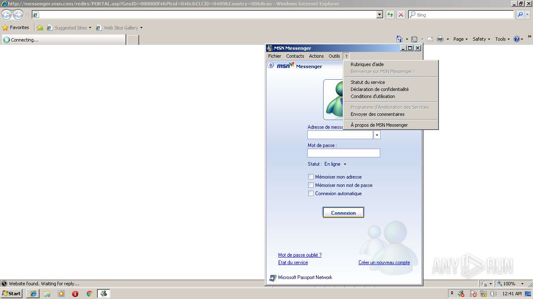Open the Safety menu in IE command bar

481,39
